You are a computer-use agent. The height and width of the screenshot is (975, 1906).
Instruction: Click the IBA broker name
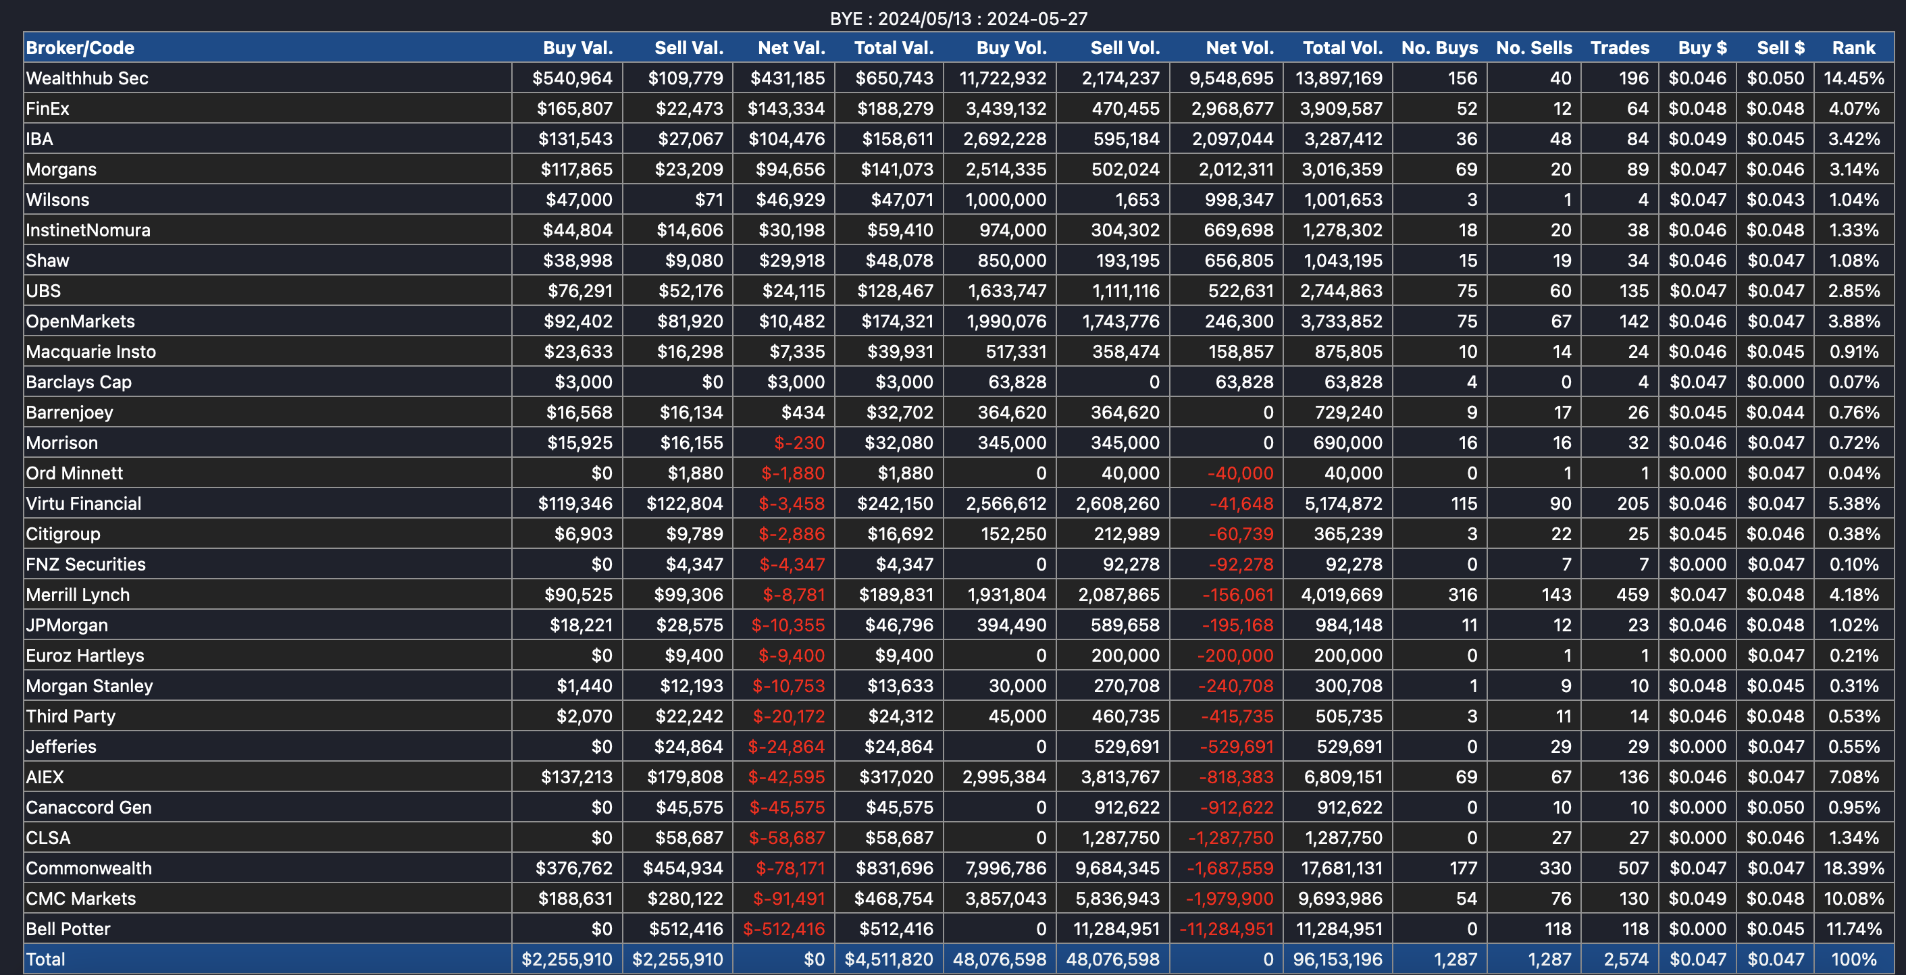[39, 139]
